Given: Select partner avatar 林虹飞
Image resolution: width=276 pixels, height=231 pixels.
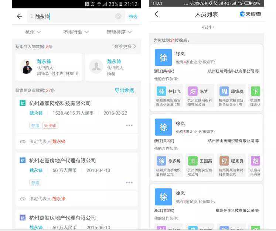Looking at the screenshot, I should pyautogui.click(x=161, y=91).
